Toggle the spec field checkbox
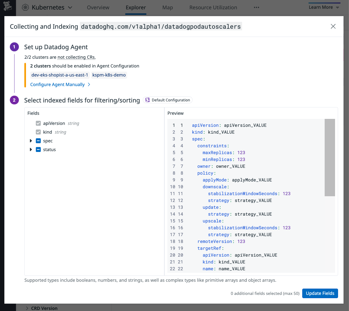This screenshot has width=349, height=311. [x=38, y=141]
